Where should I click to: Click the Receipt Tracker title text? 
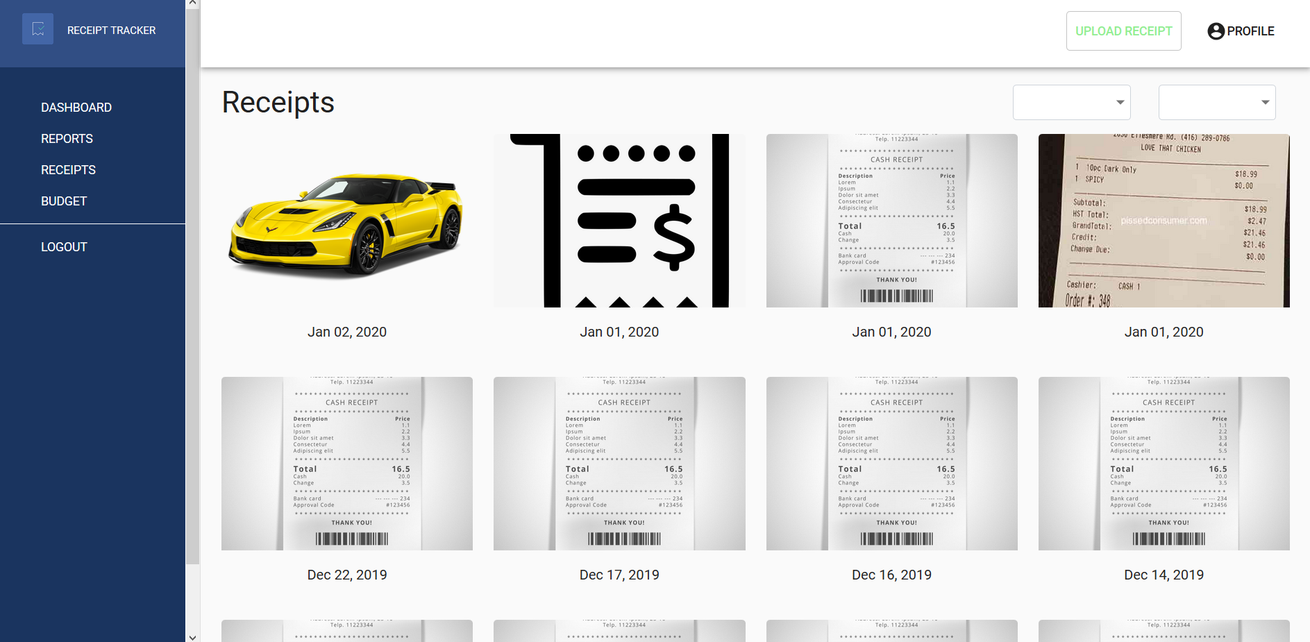[111, 31]
